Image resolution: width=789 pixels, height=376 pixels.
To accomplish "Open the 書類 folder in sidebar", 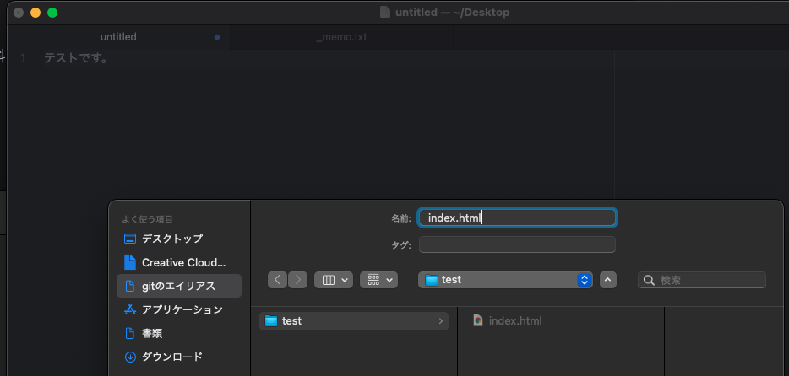I will coord(152,333).
